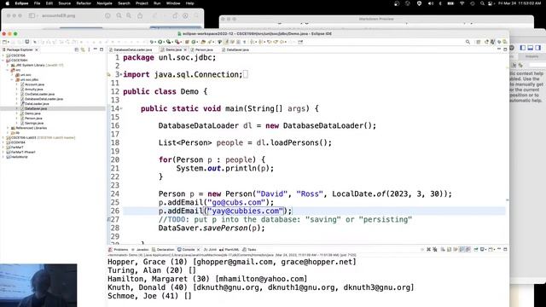Expand the import folding on line 3
Image resolution: width=546 pixels, height=307 pixels.
121,74
